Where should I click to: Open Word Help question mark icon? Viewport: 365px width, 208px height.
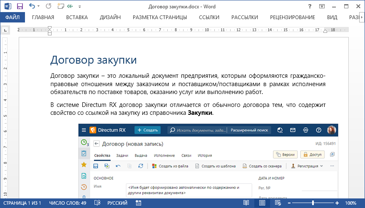coord(310,6)
